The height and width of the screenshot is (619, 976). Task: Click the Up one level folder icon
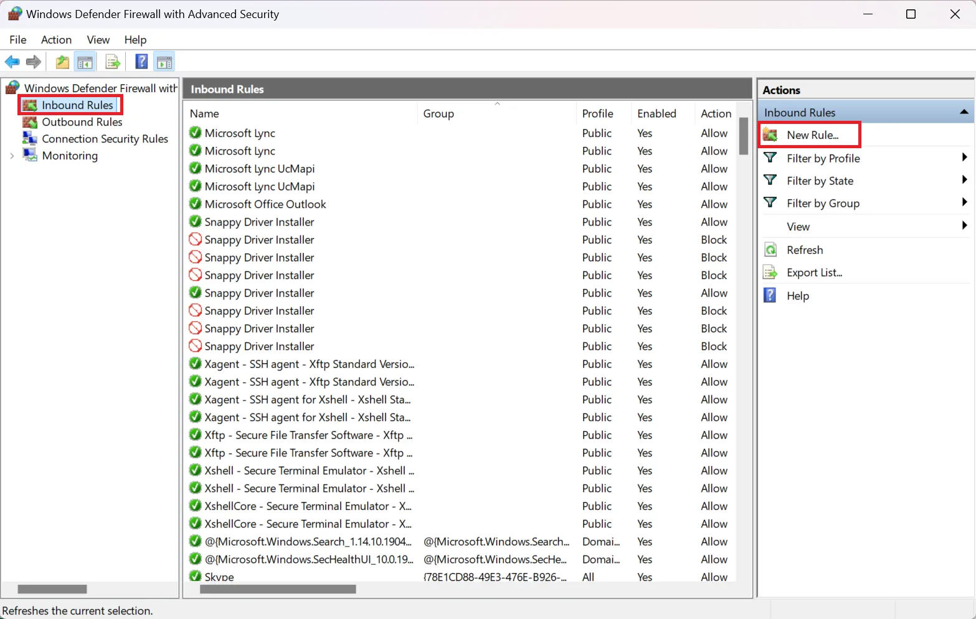coord(62,62)
